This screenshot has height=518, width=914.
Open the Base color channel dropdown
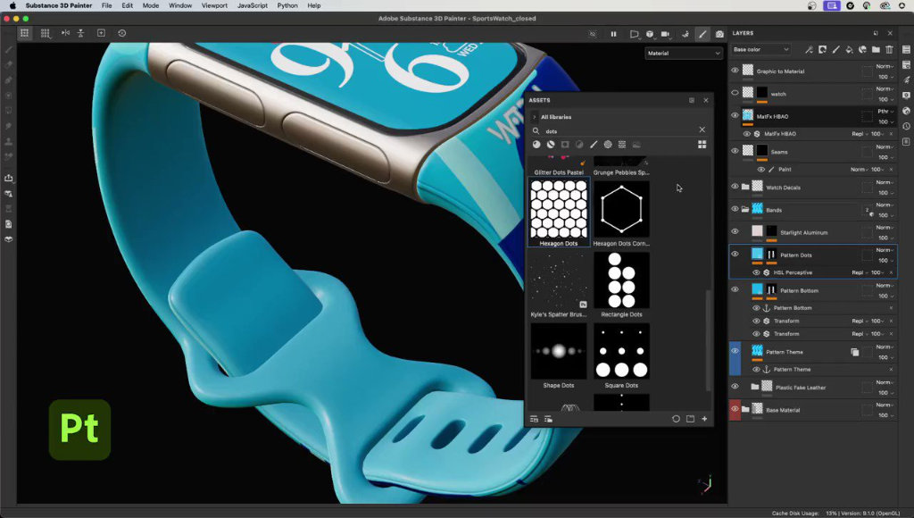coord(761,50)
